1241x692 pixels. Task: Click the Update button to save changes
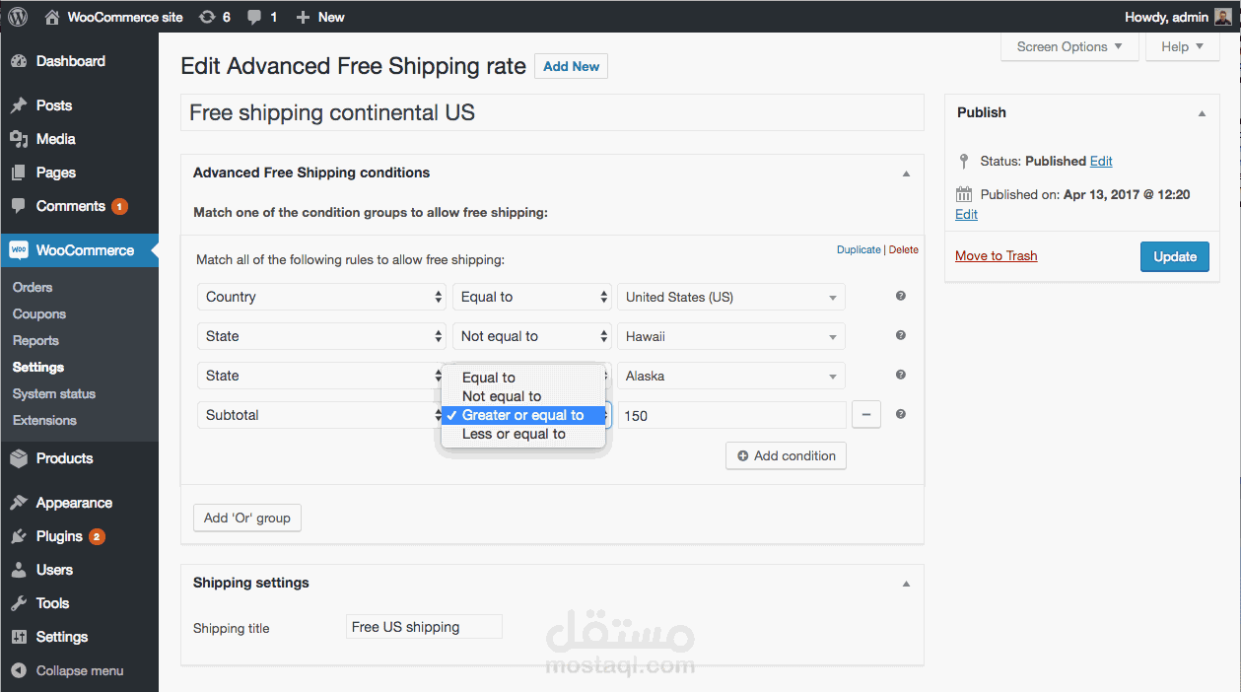(x=1174, y=256)
